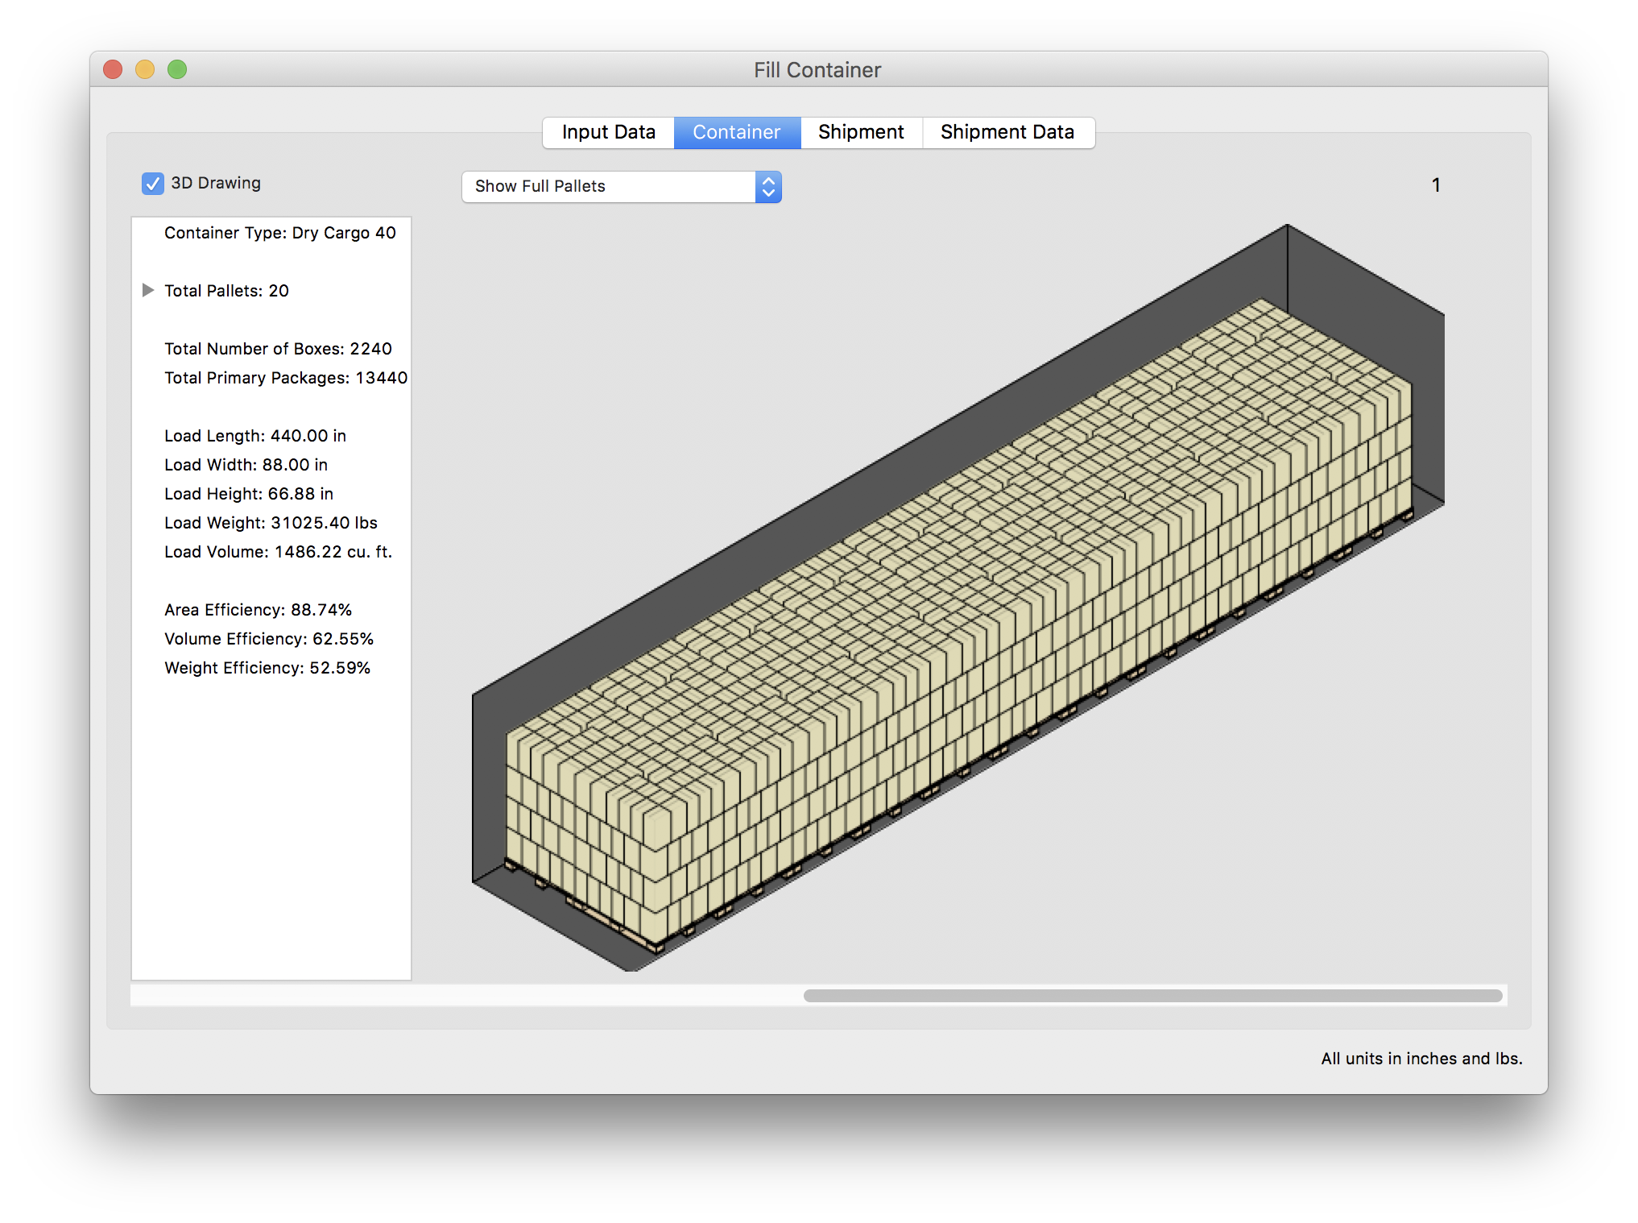1638x1223 pixels.
Task: Select the Load Weight row
Action: 271,523
